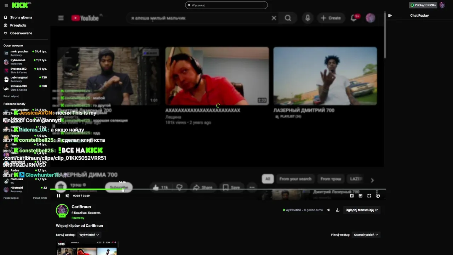Click the Więcej klipów od CarlBraun heading
Screen dimensions: 453x255
[x=79, y=226]
